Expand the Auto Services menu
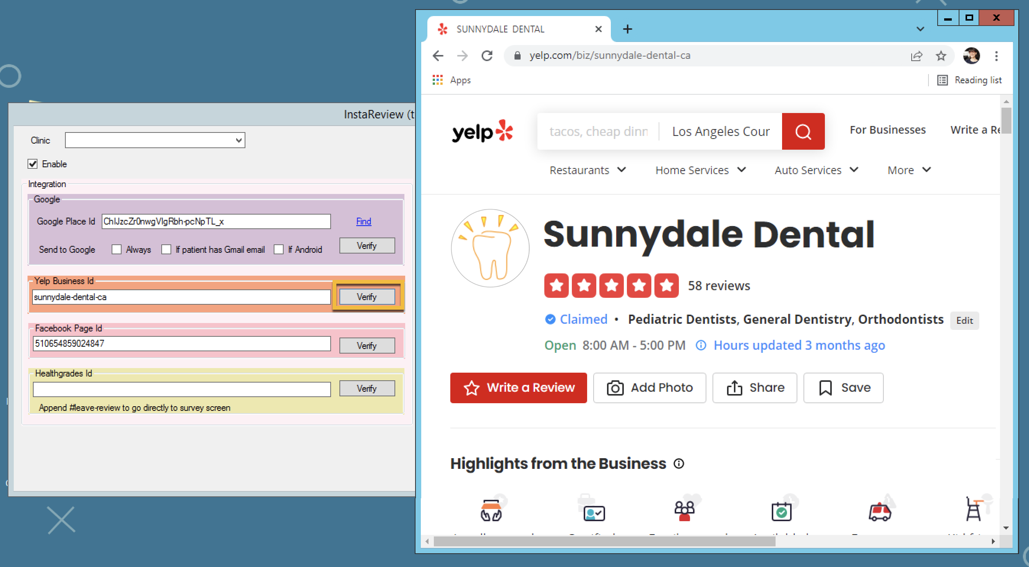Image resolution: width=1029 pixels, height=567 pixels. click(x=816, y=170)
